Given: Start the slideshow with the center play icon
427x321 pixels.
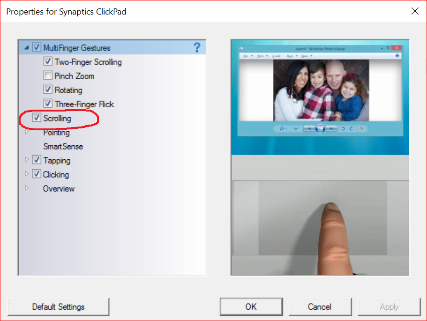Looking at the screenshot, I should point(321,128).
